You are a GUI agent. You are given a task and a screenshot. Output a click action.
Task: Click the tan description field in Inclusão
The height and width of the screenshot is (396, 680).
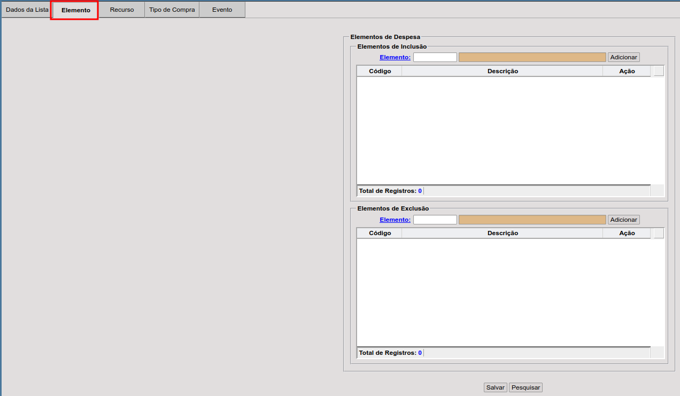tap(532, 57)
